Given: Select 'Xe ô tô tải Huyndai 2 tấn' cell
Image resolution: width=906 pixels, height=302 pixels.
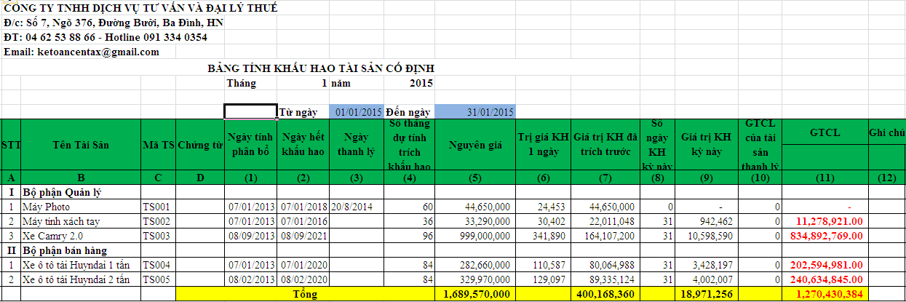Looking at the screenshot, I should (80, 279).
